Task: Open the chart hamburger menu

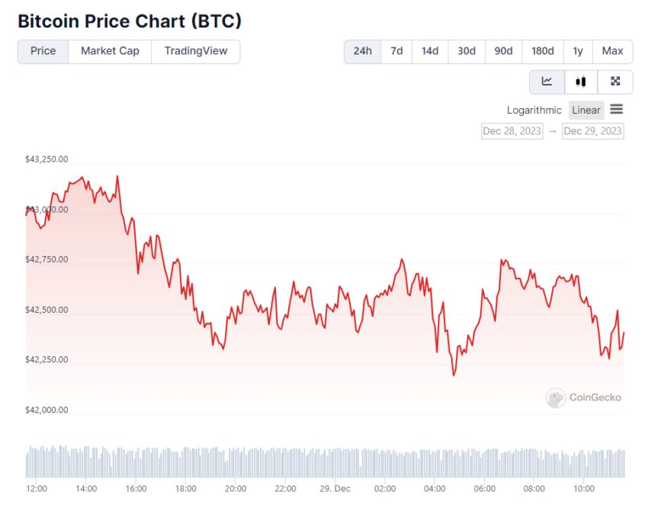Action: pyautogui.click(x=617, y=110)
